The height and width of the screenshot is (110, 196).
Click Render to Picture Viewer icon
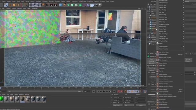51,5
